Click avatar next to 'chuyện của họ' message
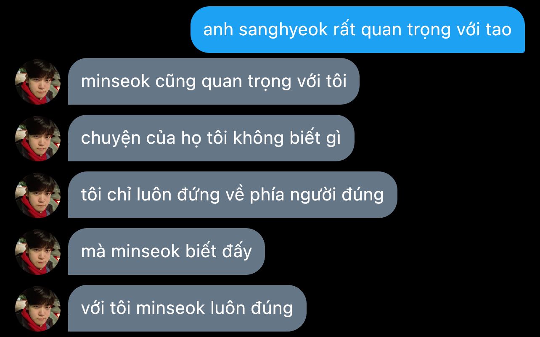This screenshot has height=337, width=540. pyautogui.click(x=38, y=138)
